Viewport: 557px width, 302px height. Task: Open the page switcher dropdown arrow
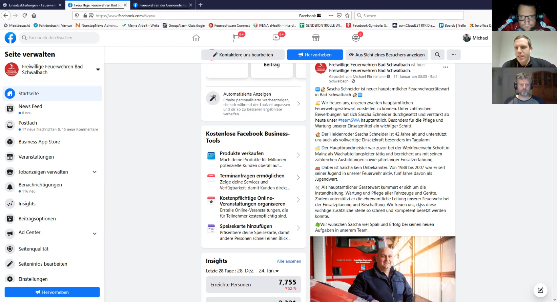click(98, 69)
